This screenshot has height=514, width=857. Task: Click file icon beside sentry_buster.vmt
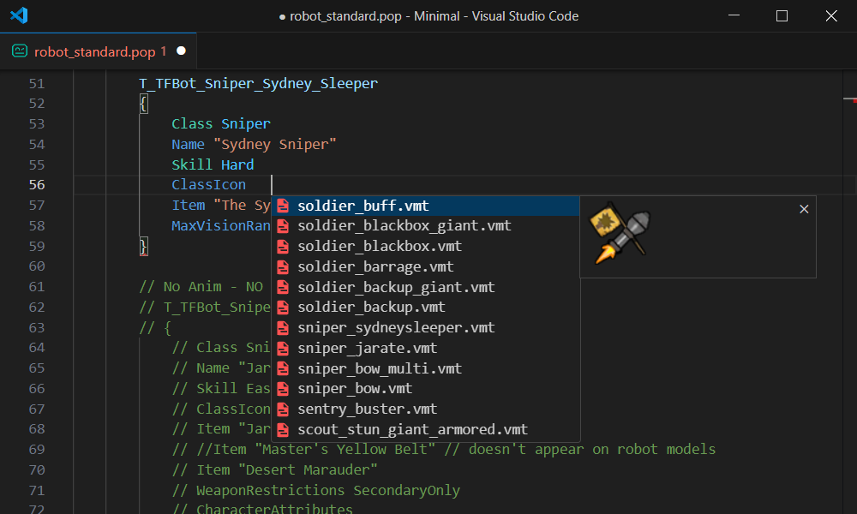click(283, 409)
